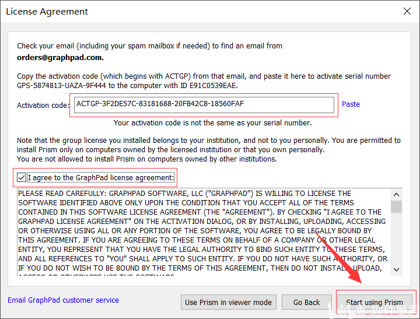Choose Use Prism in viewer mode
This screenshot has width=420, height=319.
point(229,302)
